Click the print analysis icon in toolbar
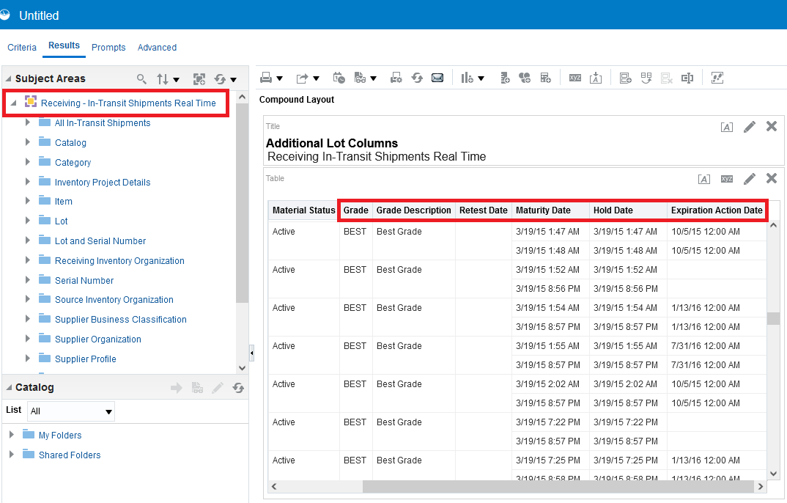 coord(266,78)
